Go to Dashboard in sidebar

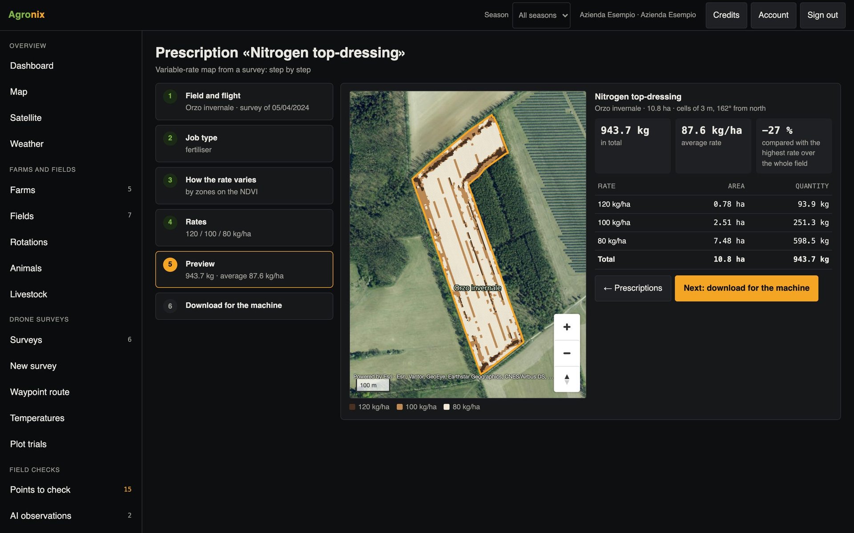(x=71, y=66)
